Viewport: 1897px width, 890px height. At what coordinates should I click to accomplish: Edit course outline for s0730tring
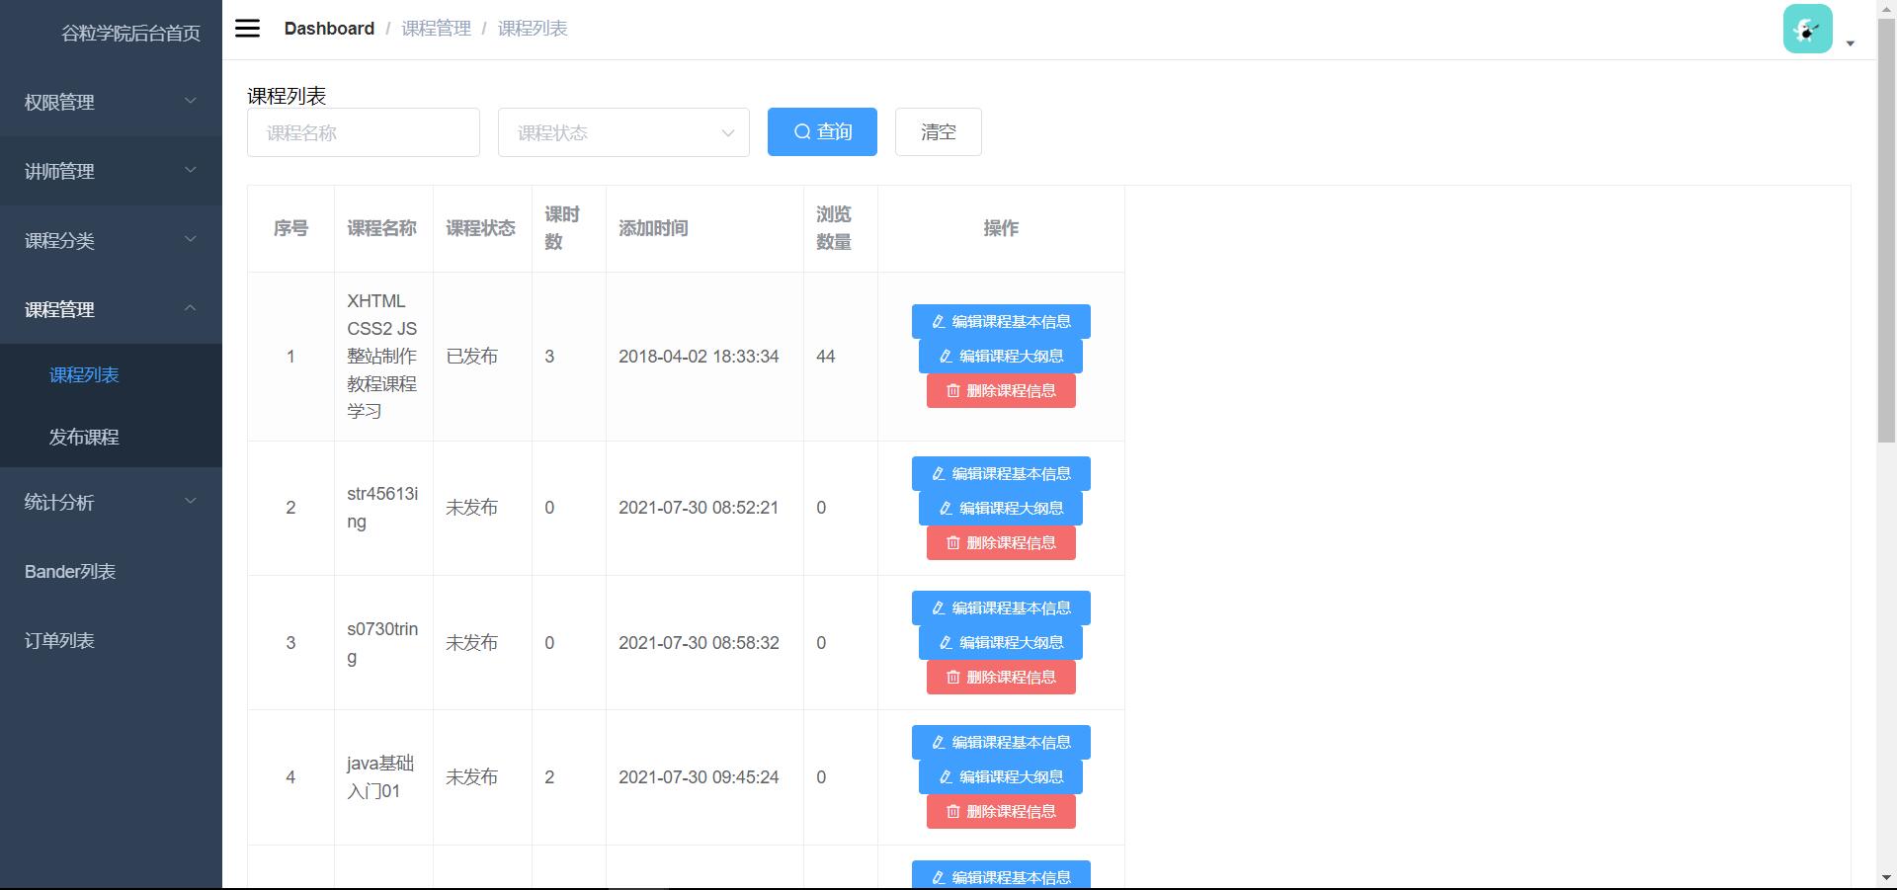[x=1001, y=642]
